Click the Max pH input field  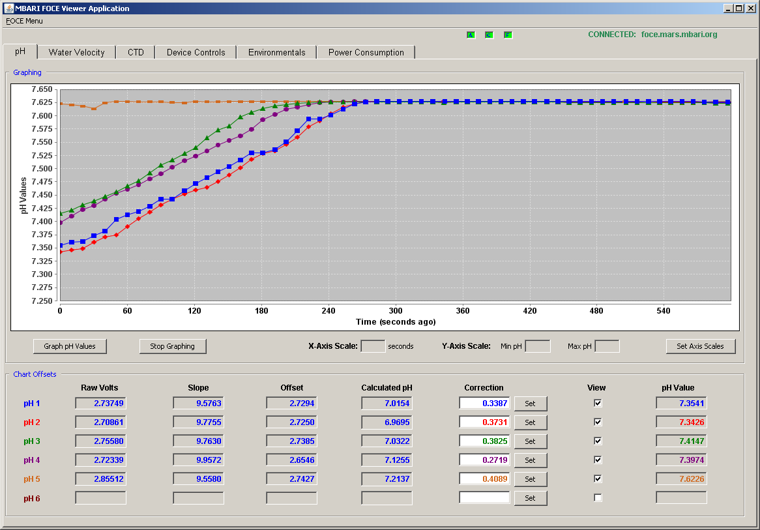point(607,346)
